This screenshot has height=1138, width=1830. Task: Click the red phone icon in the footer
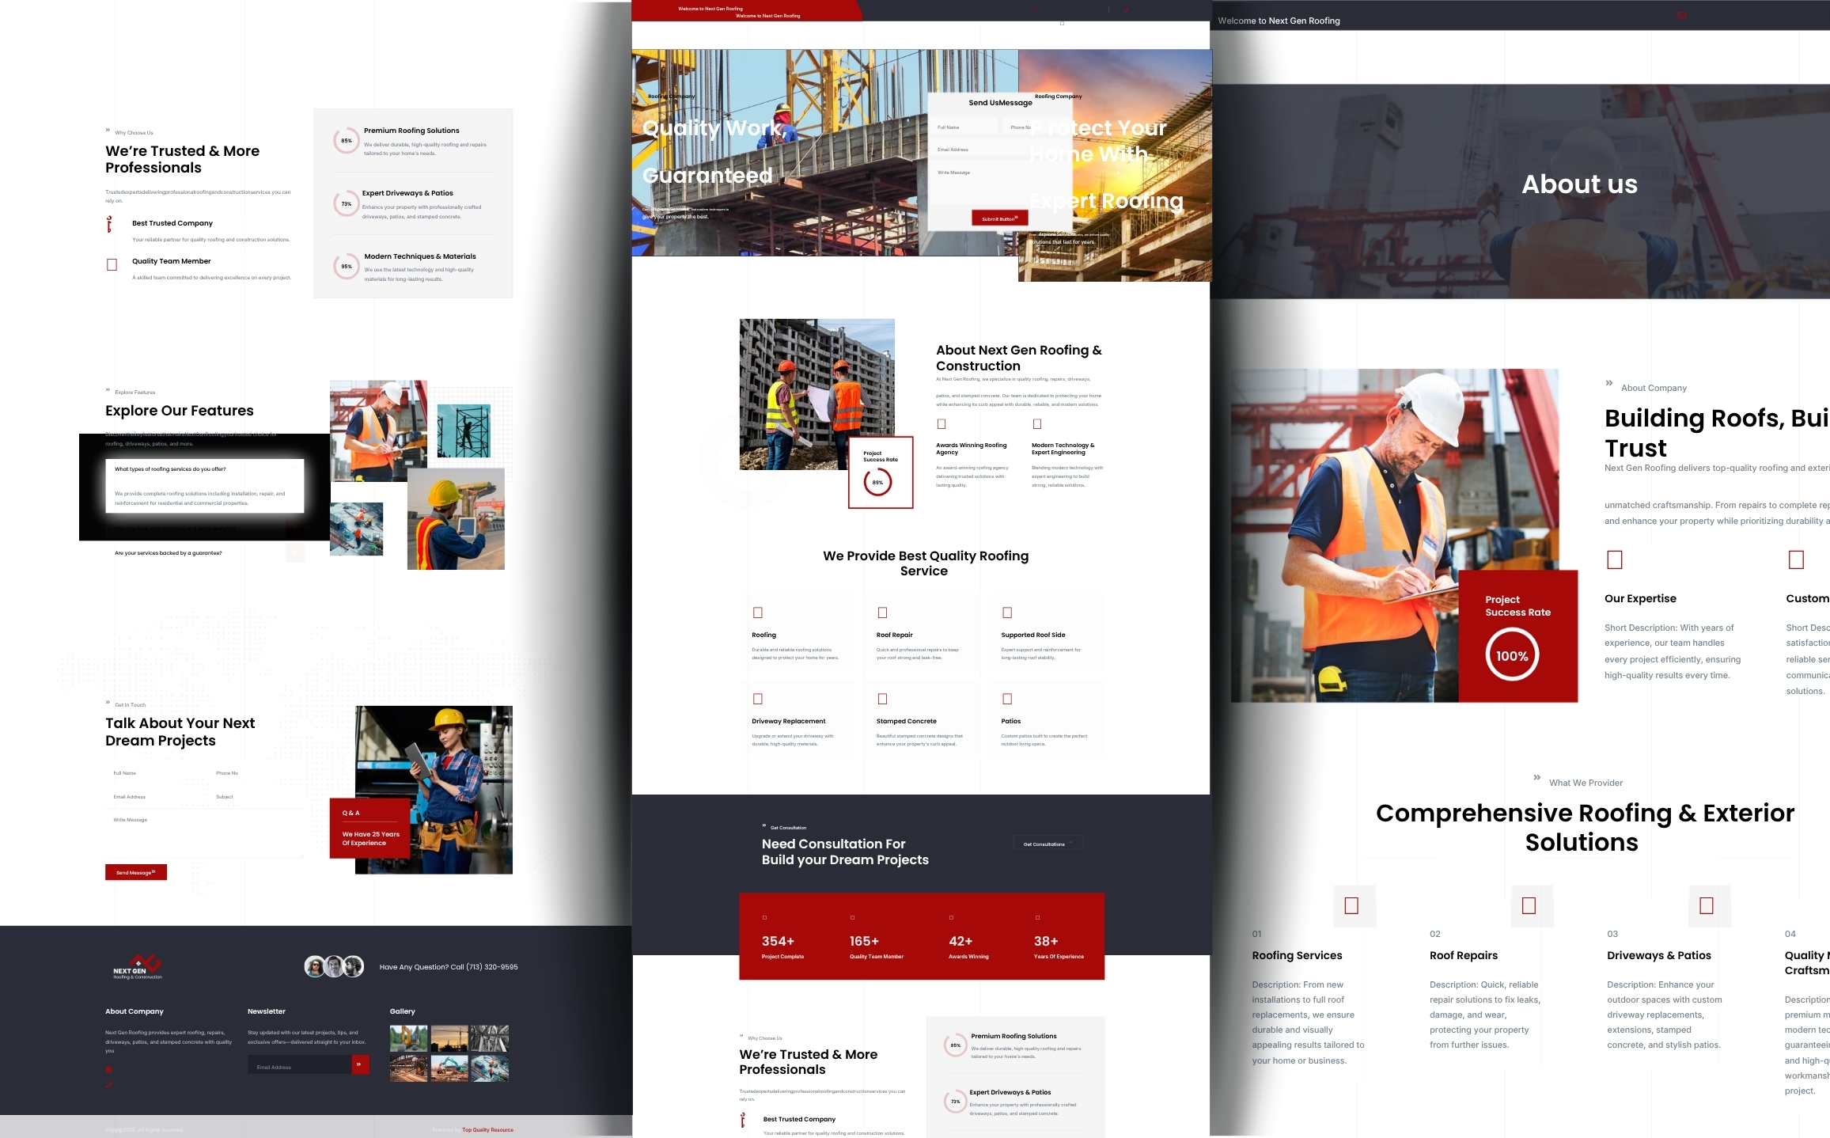pyautogui.click(x=109, y=1085)
